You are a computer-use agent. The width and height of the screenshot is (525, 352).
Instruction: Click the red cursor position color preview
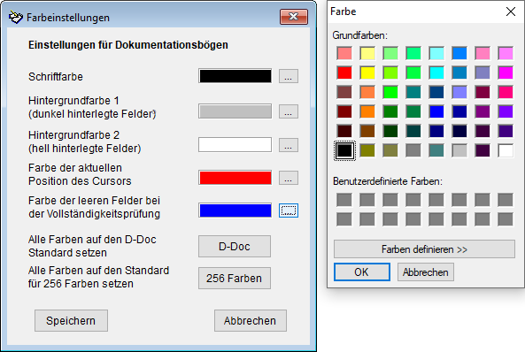[x=235, y=178]
